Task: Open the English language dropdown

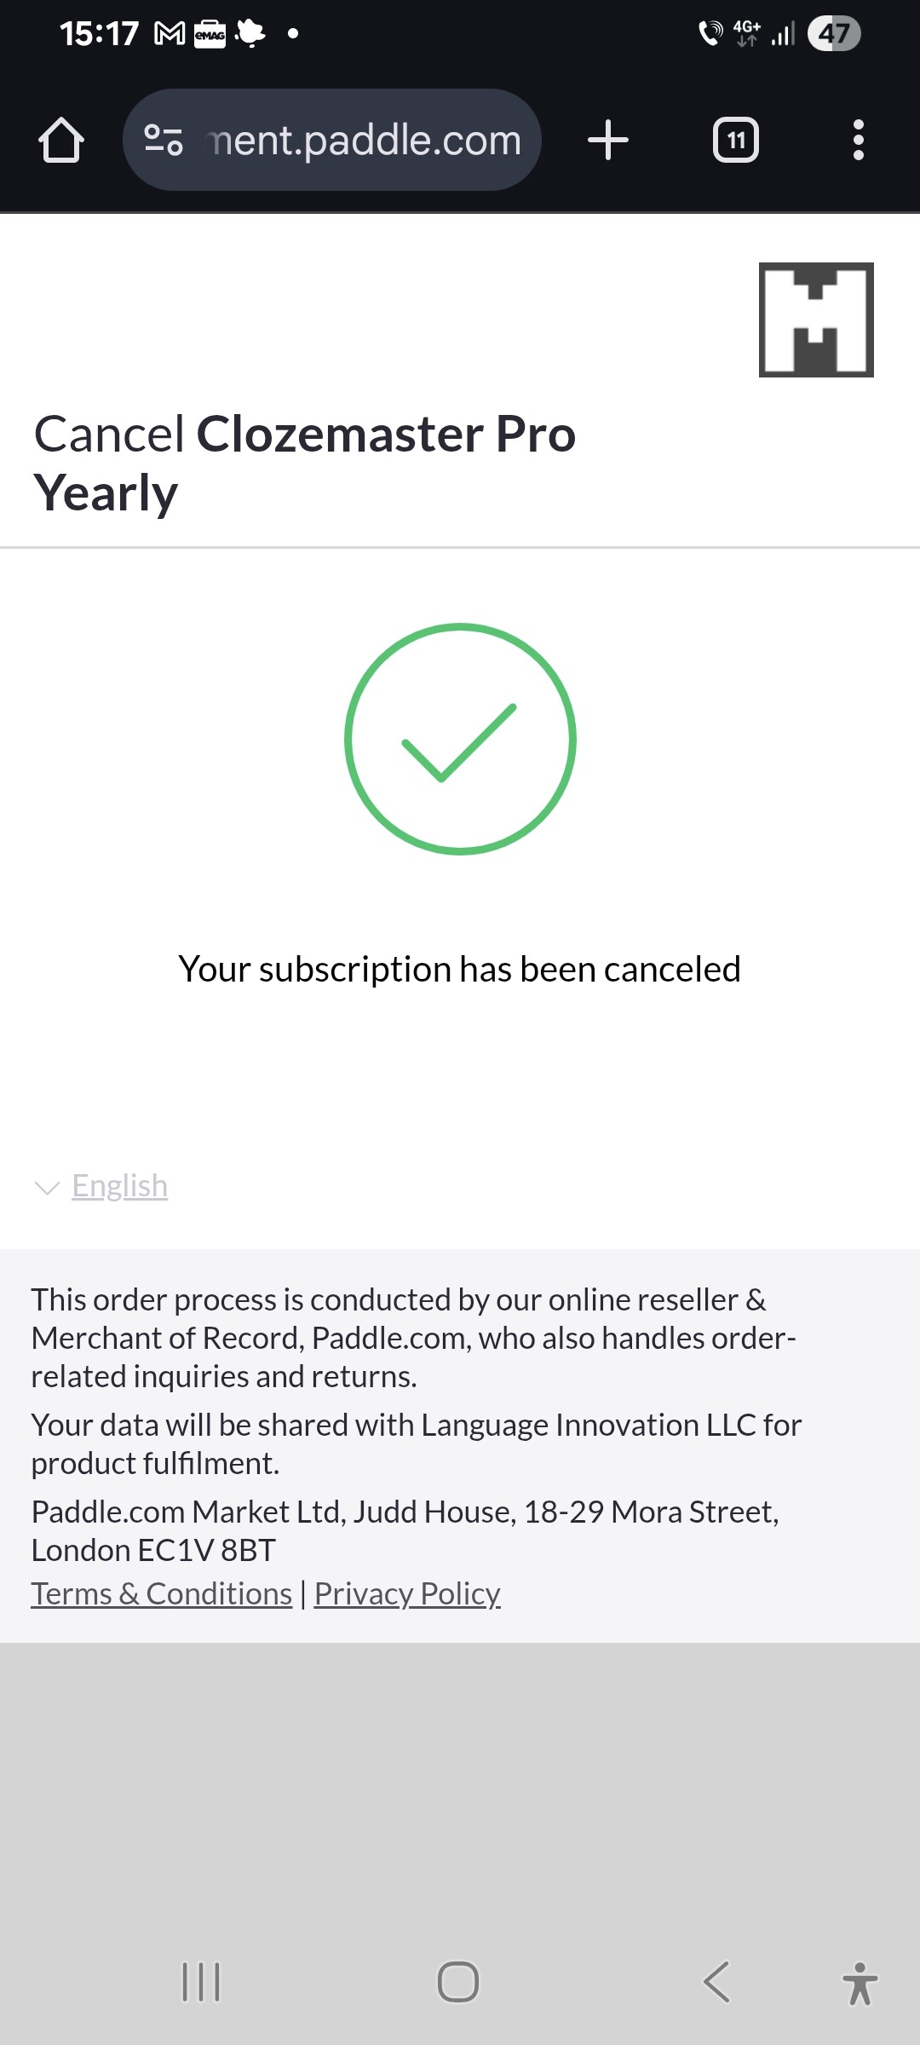Action: pyautogui.click(x=120, y=1186)
